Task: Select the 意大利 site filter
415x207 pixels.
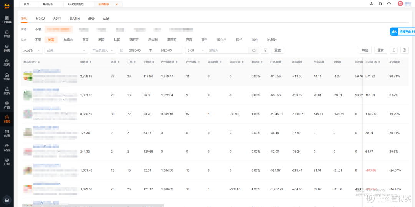Action: [153, 40]
